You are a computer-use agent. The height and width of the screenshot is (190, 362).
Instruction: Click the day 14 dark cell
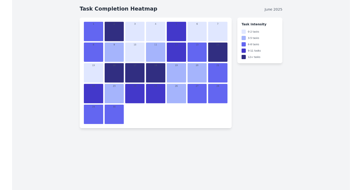(218, 52)
